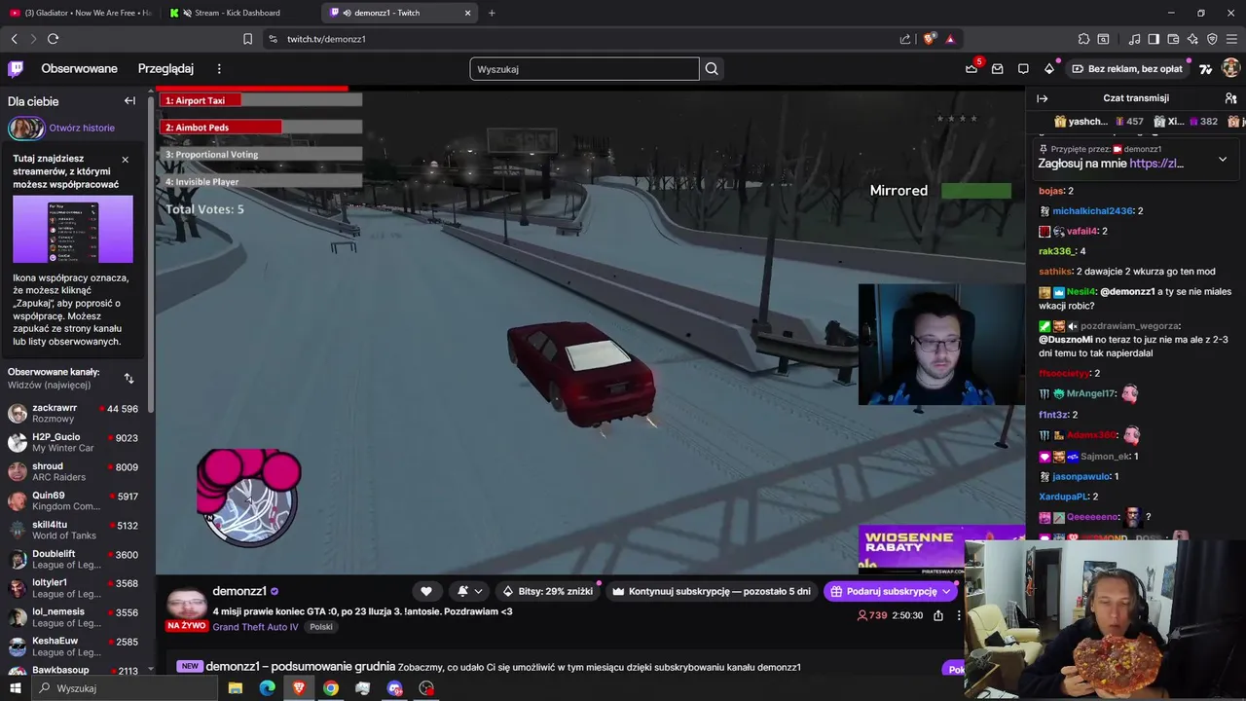Click Kontynuuj subskrypcję button
This screenshot has height=701, width=1246.
(x=712, y=591)
